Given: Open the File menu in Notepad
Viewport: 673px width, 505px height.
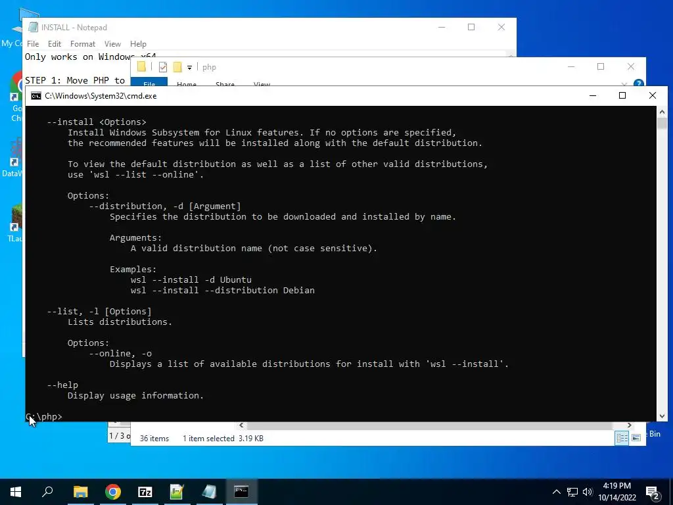Looking at the screenshot, I should coord(33,44).
